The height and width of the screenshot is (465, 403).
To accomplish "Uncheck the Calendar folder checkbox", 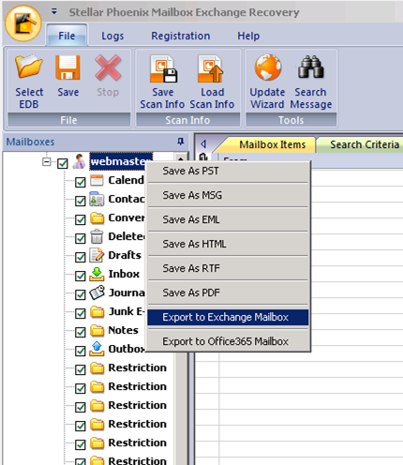I will pos(81,182).
